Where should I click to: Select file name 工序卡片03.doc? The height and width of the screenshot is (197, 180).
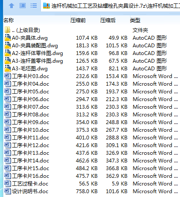31,76
